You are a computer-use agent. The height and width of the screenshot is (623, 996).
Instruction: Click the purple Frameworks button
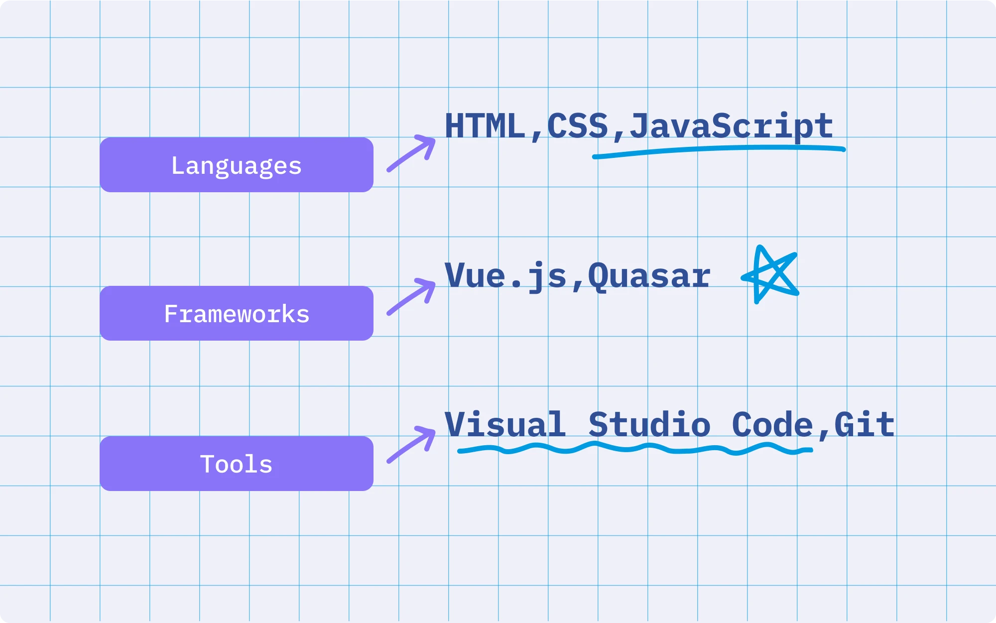237,313
